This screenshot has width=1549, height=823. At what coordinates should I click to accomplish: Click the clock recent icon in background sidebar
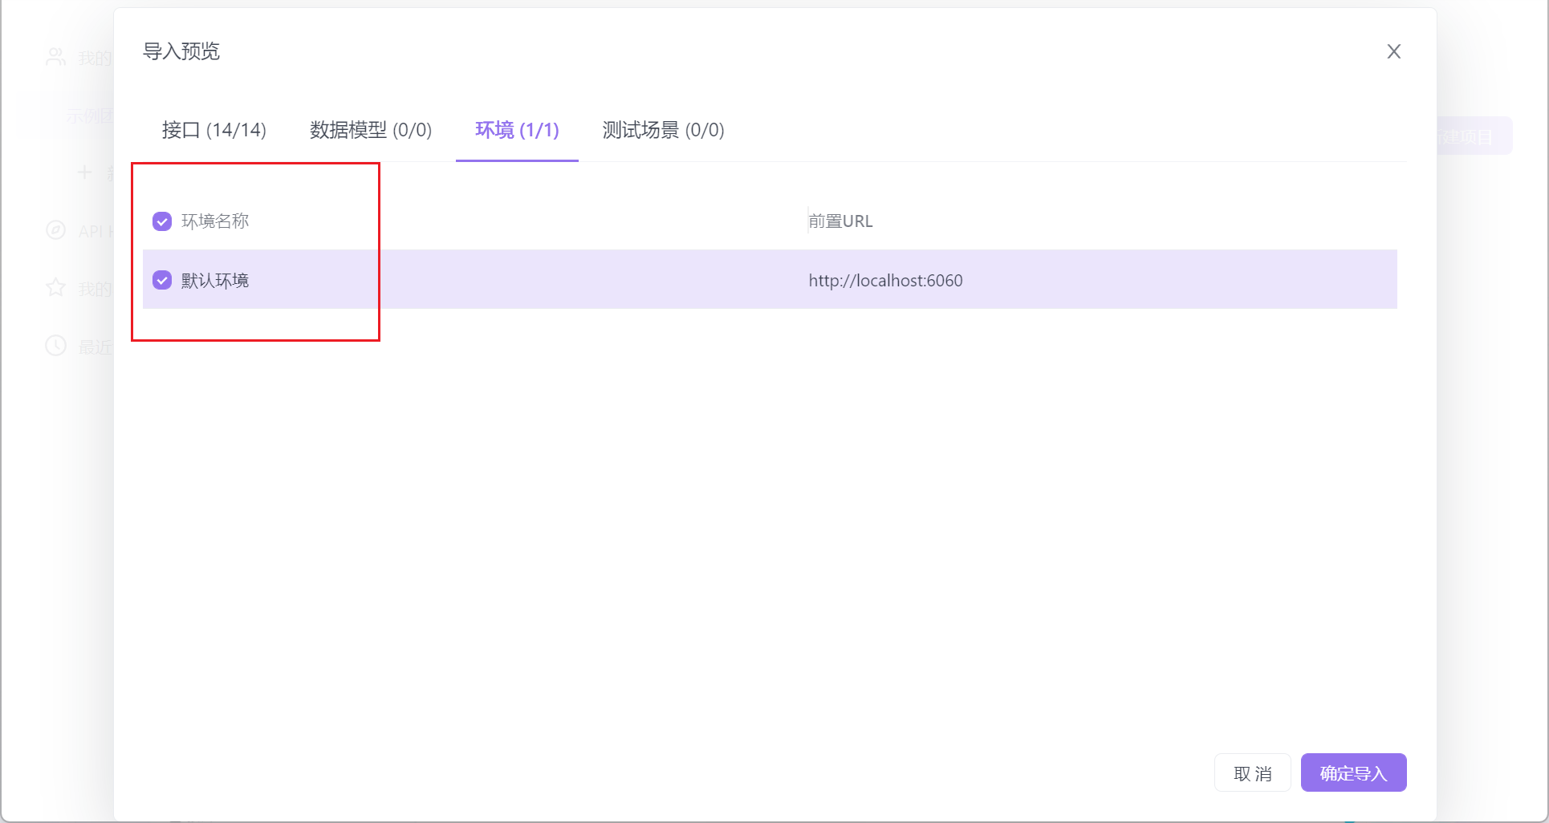[55, 346]
